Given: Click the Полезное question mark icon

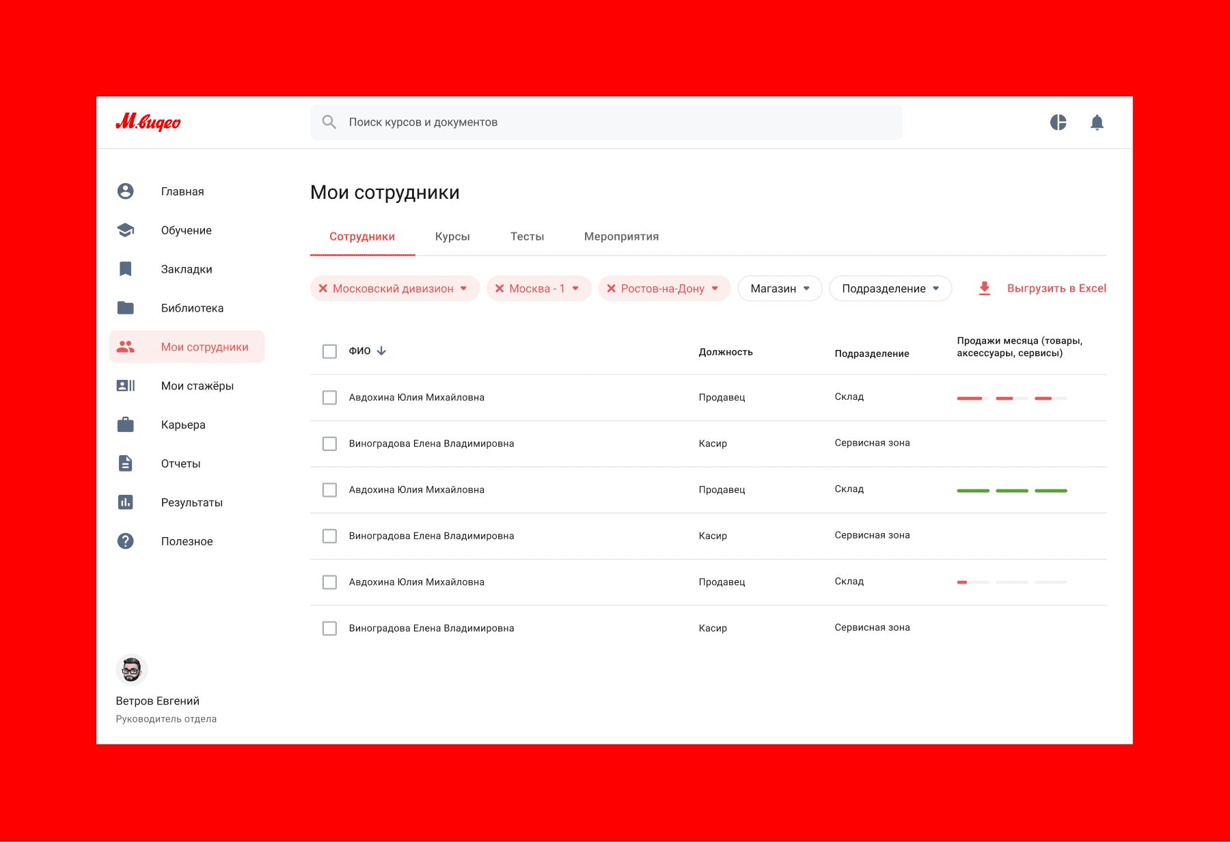Looking at the screenshot, I should (126, 541).
